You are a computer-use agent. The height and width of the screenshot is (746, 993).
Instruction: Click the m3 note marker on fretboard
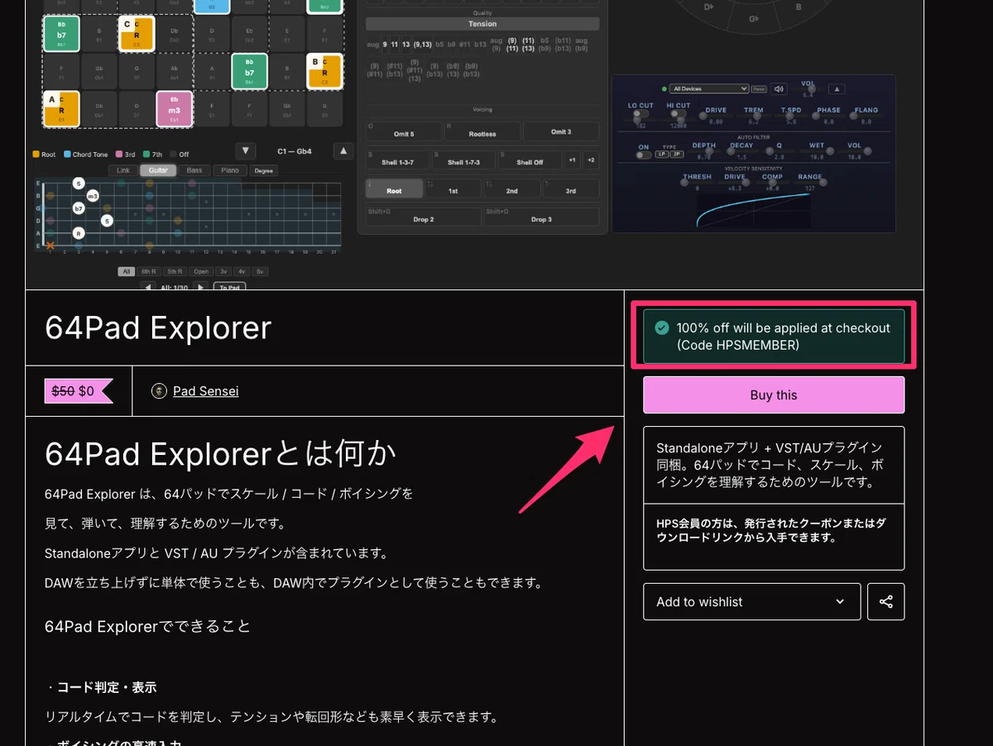coord(93,196)
